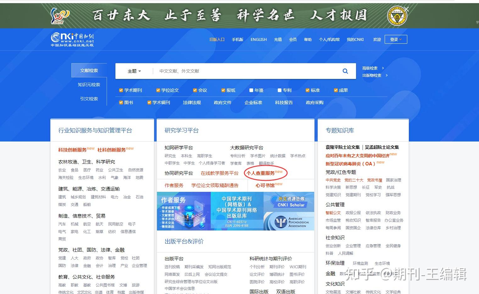Image resolution: width=479 pixels, height=294 pixels.
Task: Uncheck the 图书 checkbox
Action: tap(121, 103)
